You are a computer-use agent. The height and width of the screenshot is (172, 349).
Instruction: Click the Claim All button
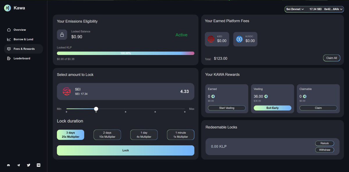(332, 58)
